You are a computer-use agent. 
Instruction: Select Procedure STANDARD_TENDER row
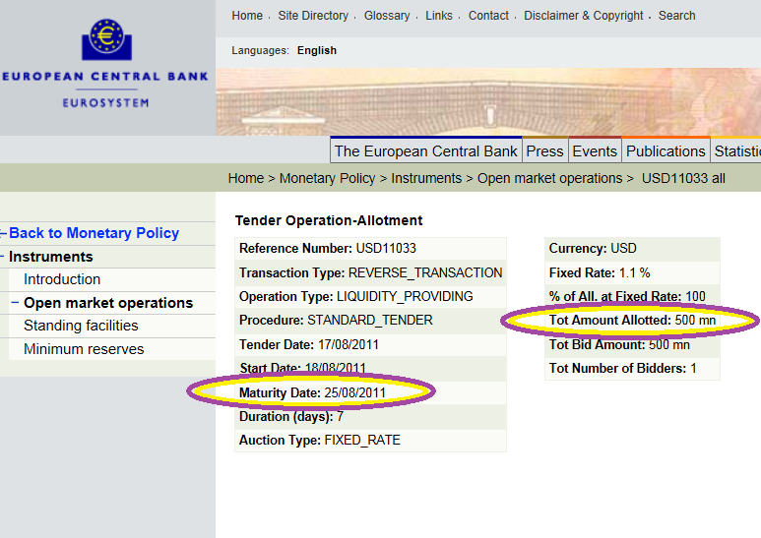[x=370, y=321]
